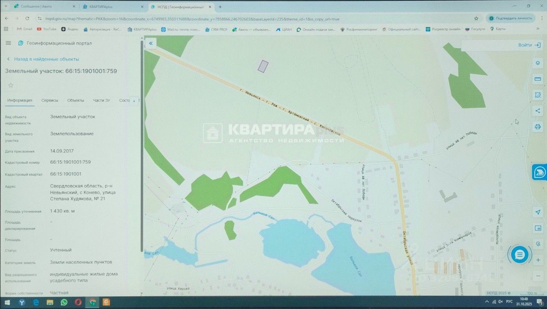This screenshot has height=309, width=547.
Task: Center map on my location arrow
Action: pos(538,212)
